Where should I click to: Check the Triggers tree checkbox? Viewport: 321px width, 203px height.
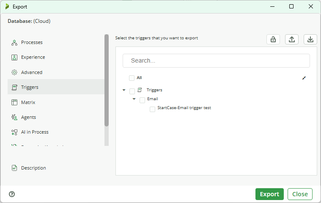point(132,91)
